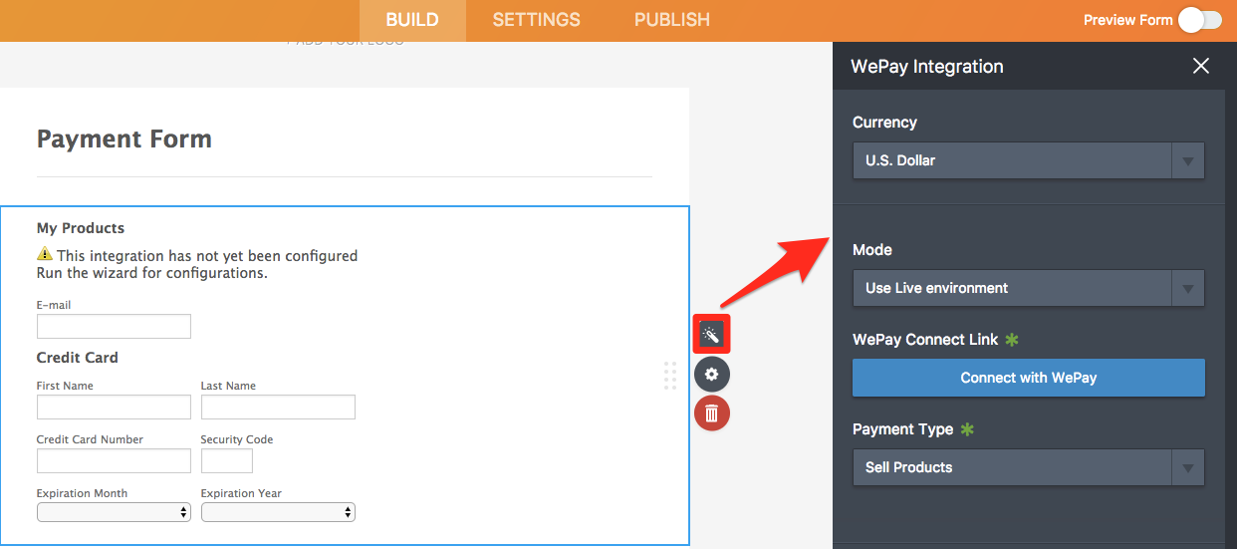Screen dimensions: 1237x549
Task: Switch to the PUBLISH tab
Action: click(672, 20)
